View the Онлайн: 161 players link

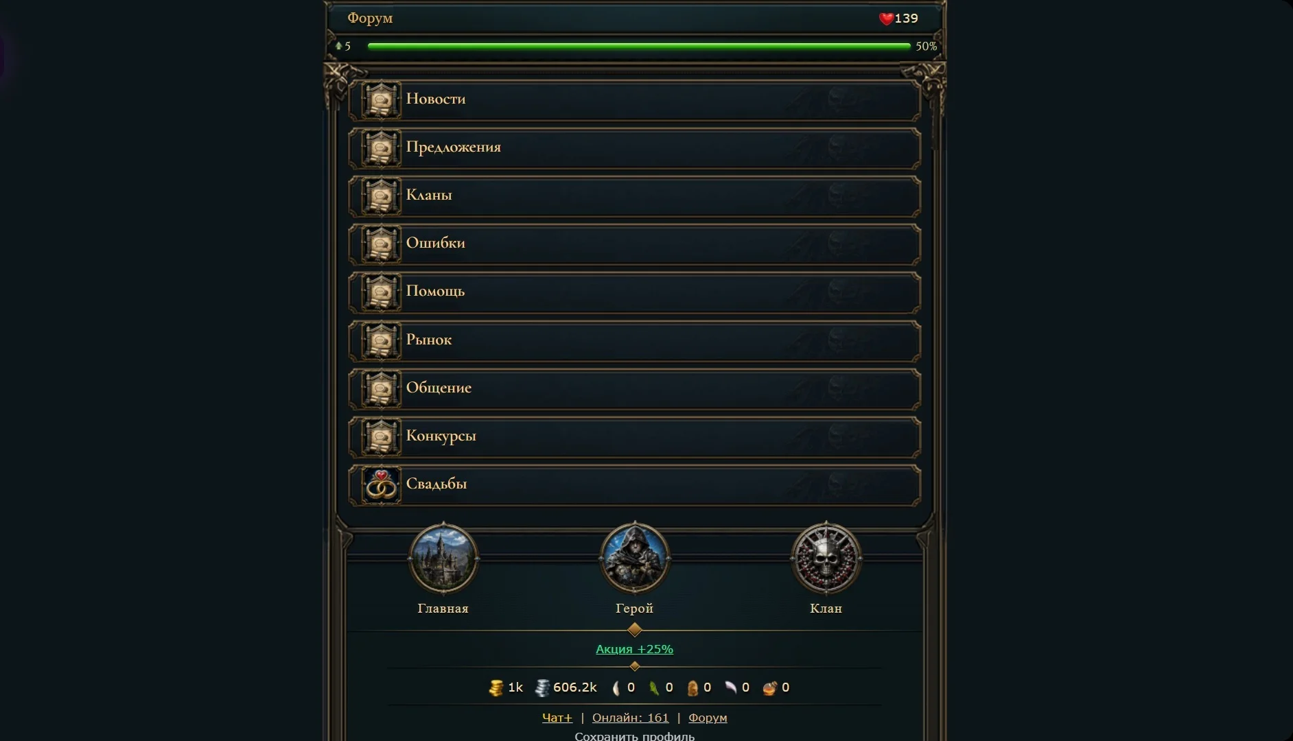630,718
